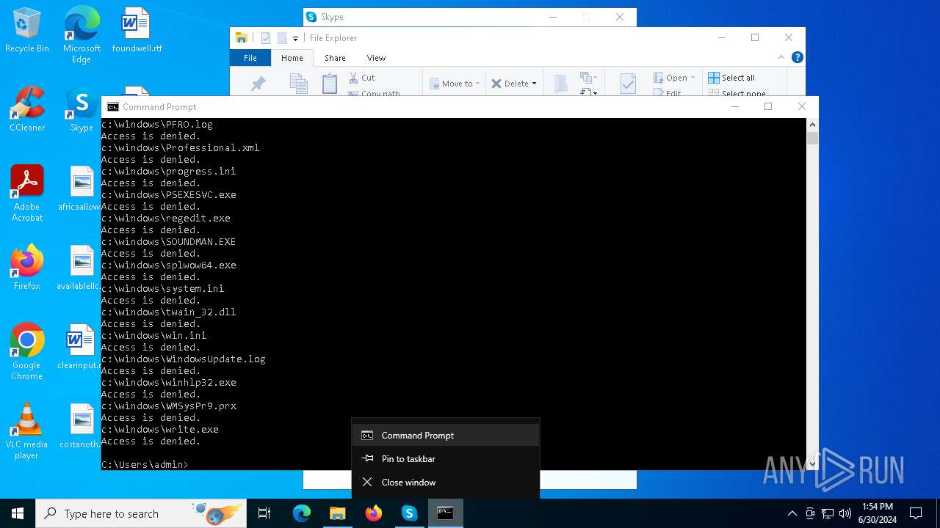The image size is (940, 528).
Task: Open Task View on taskbar
Action: tap(264, 513)
